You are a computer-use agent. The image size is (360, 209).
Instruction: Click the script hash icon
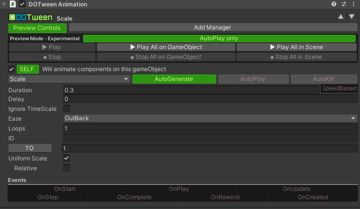point(13,4)
